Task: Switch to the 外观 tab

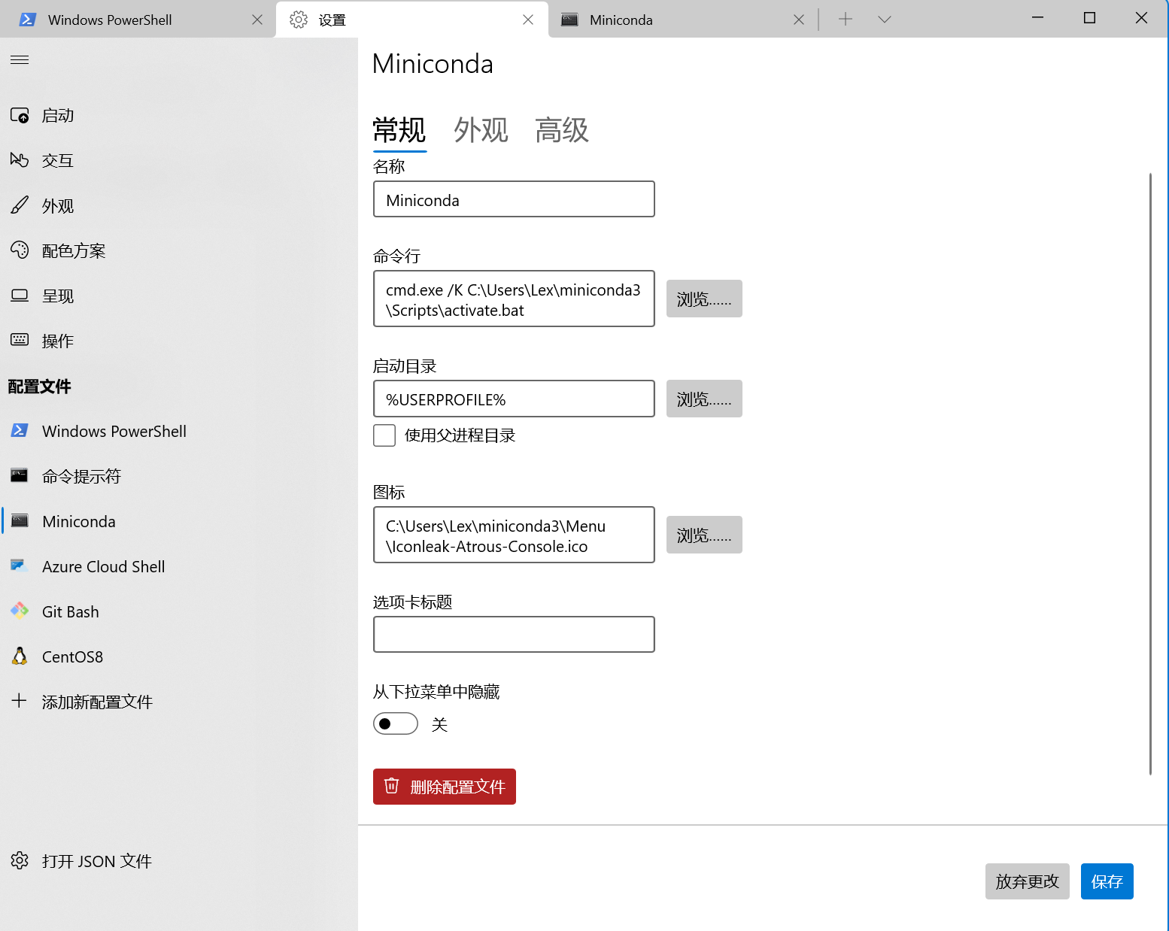Action: (481, 130)
